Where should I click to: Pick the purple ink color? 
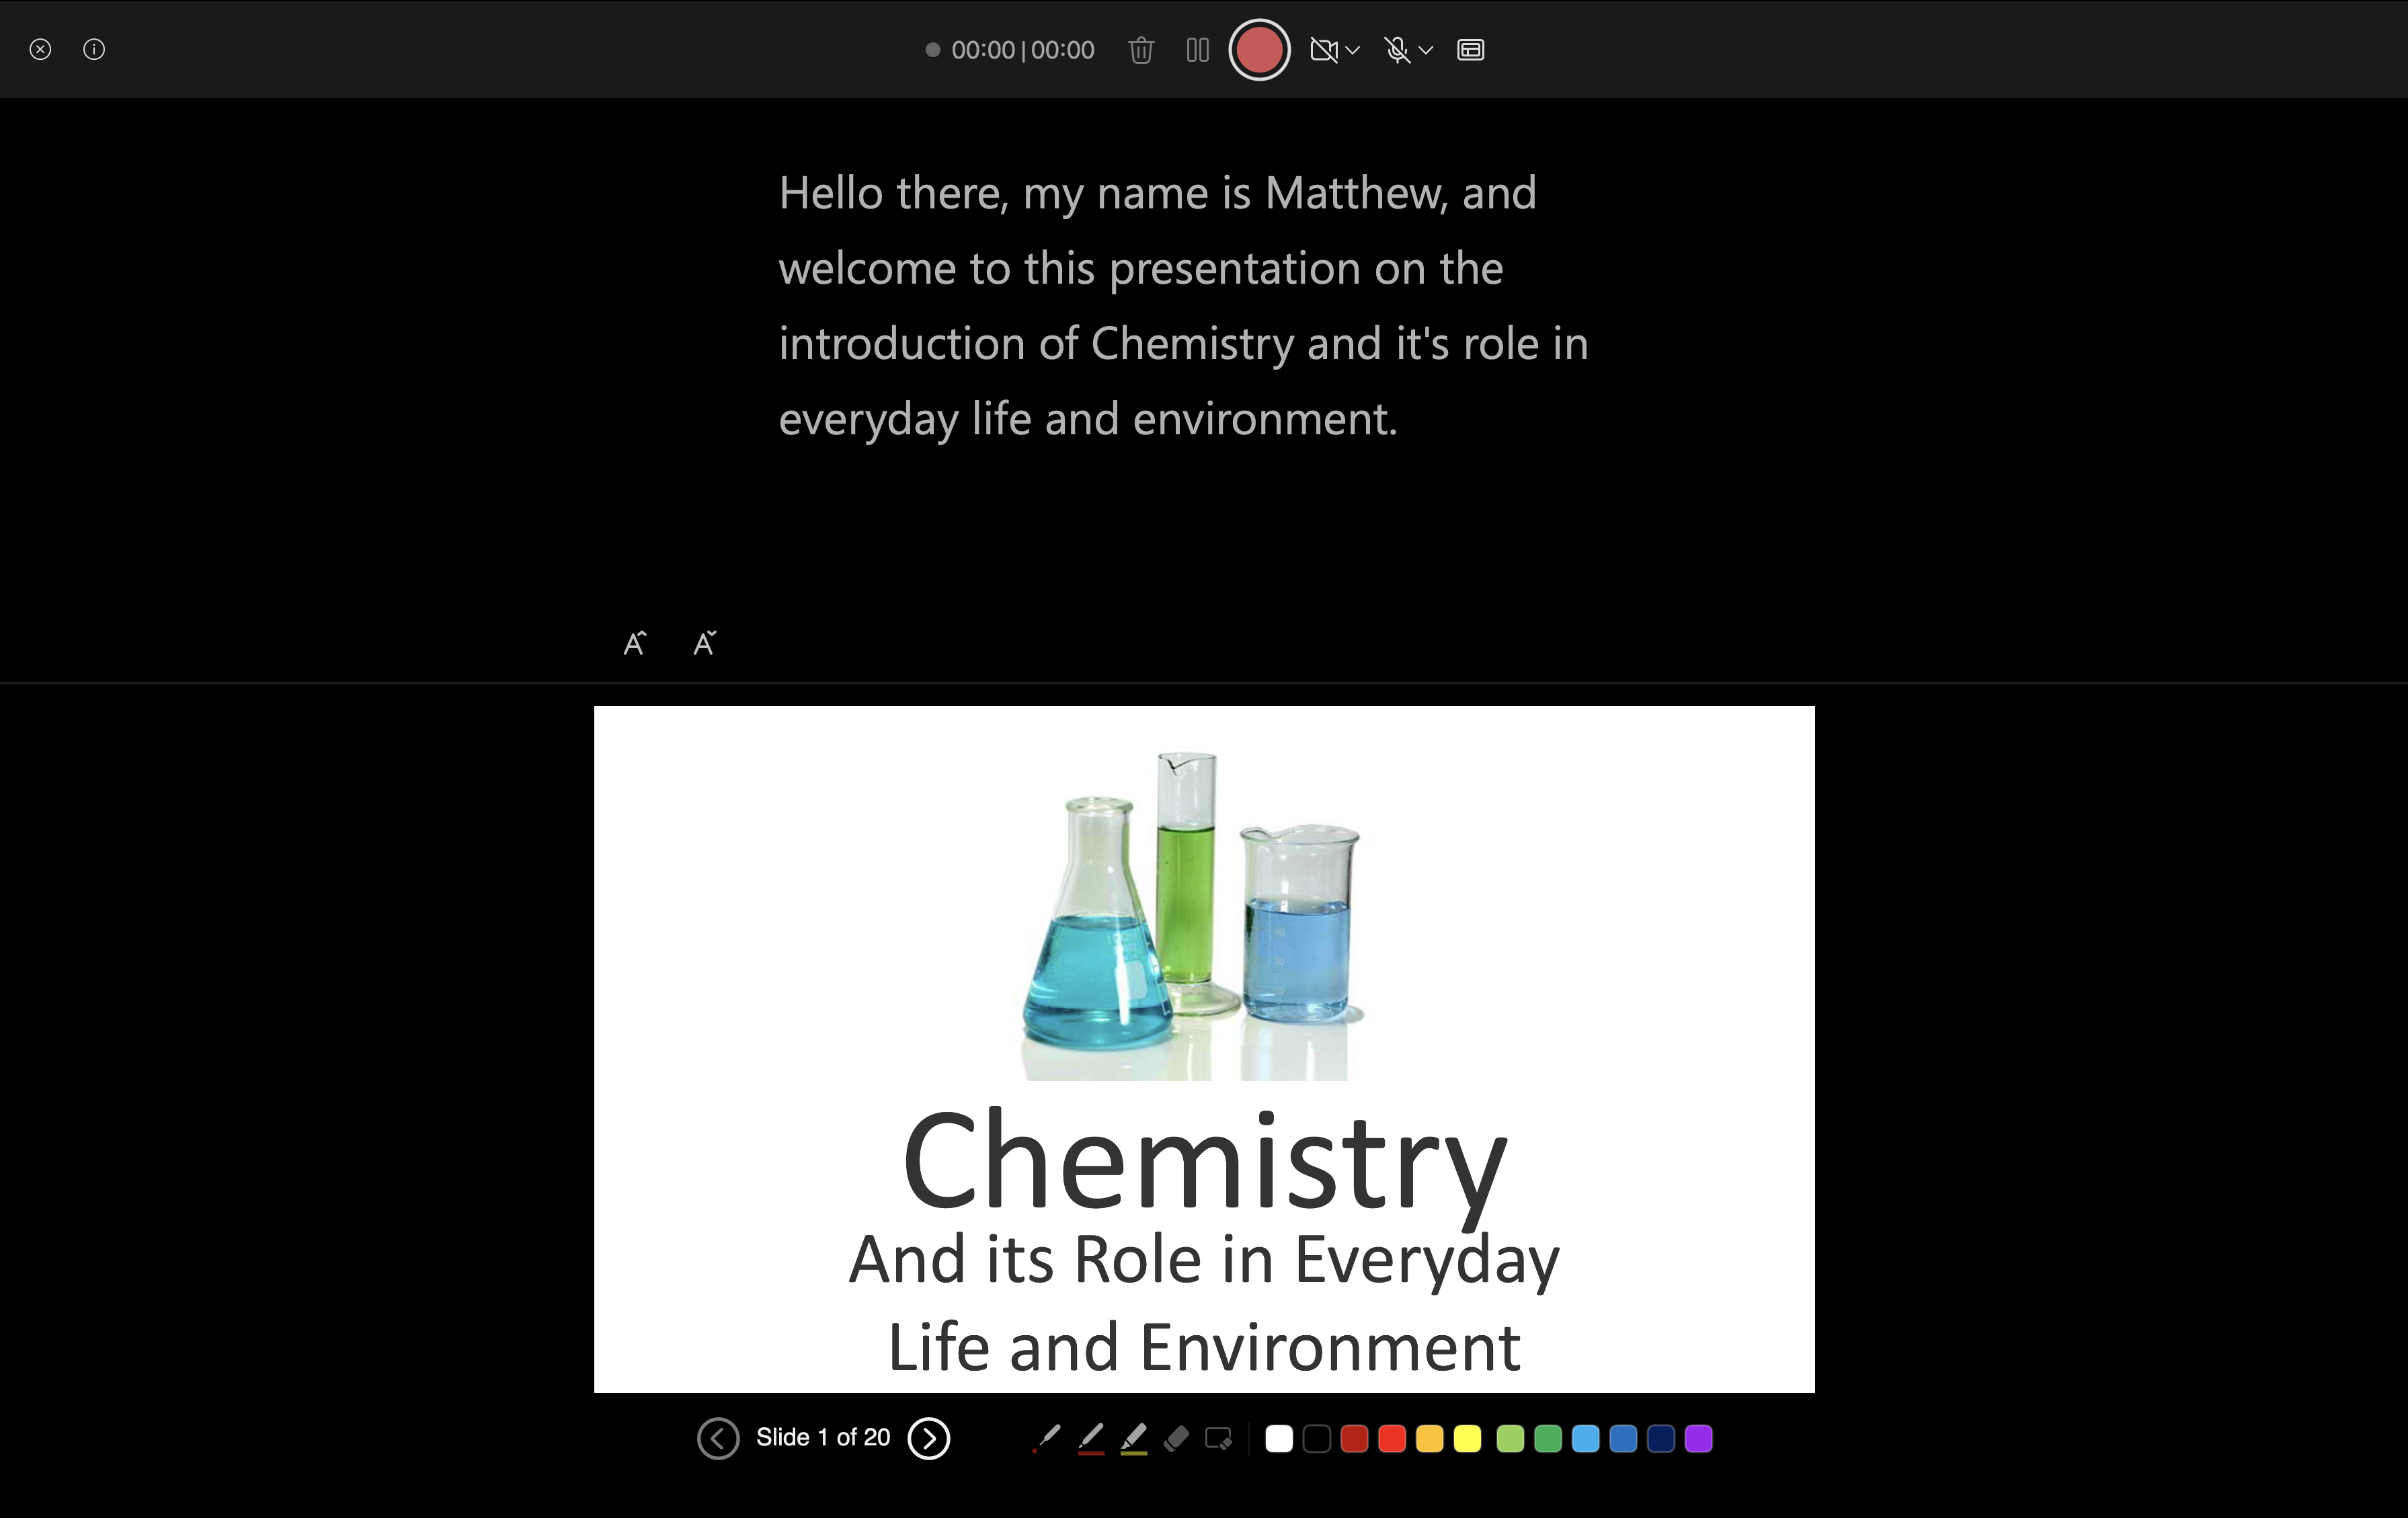(x=1698, y=1439)
